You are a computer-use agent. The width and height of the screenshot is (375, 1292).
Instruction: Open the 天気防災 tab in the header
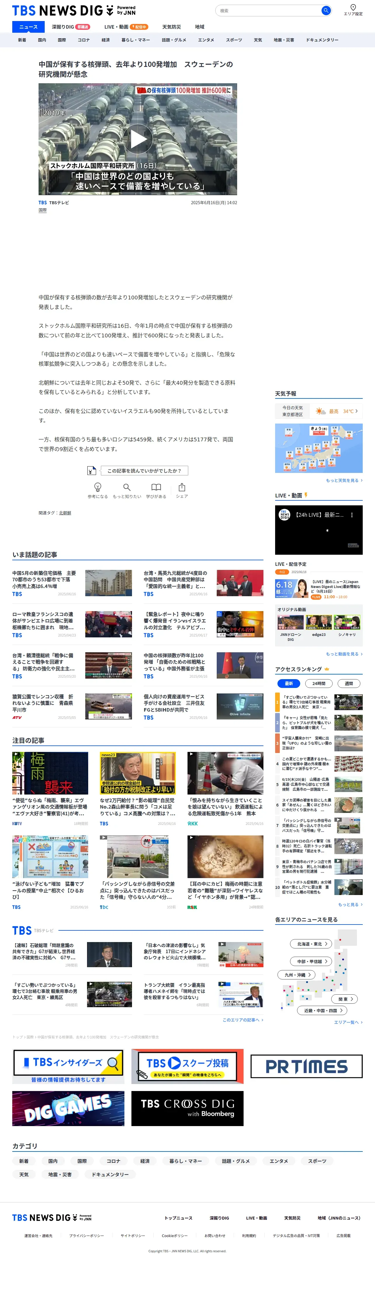[x=171, y=27]
